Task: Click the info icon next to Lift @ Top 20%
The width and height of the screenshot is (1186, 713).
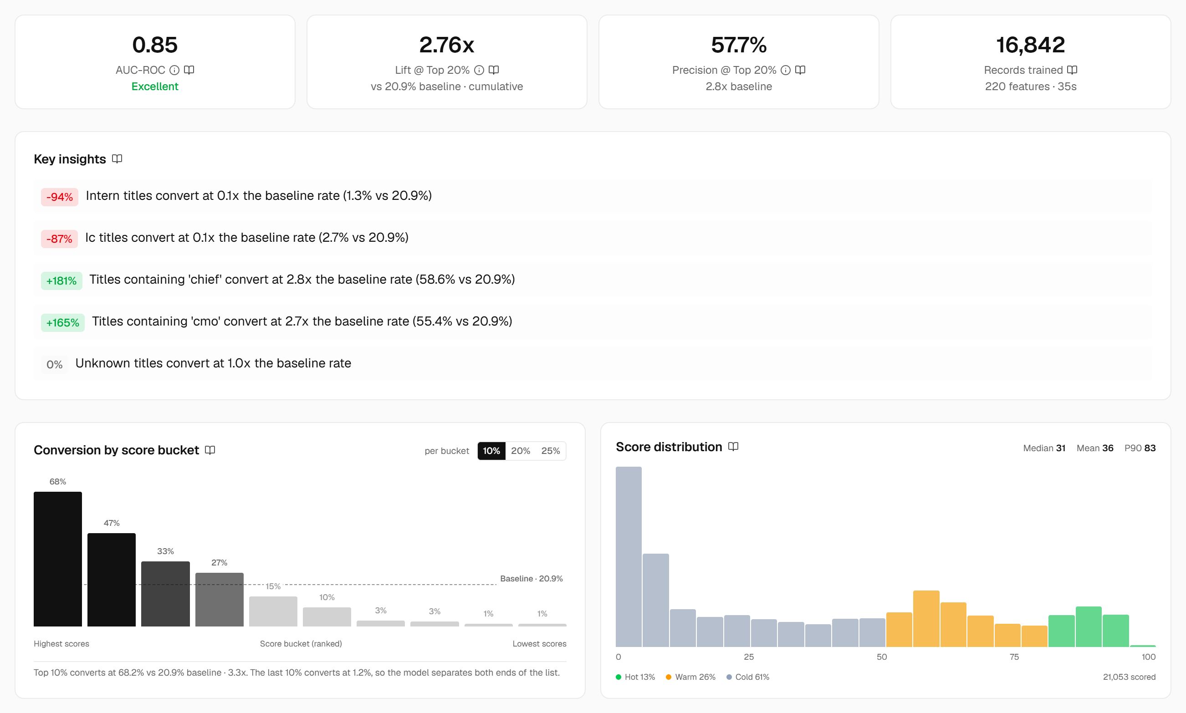Action: click(479, 70)
